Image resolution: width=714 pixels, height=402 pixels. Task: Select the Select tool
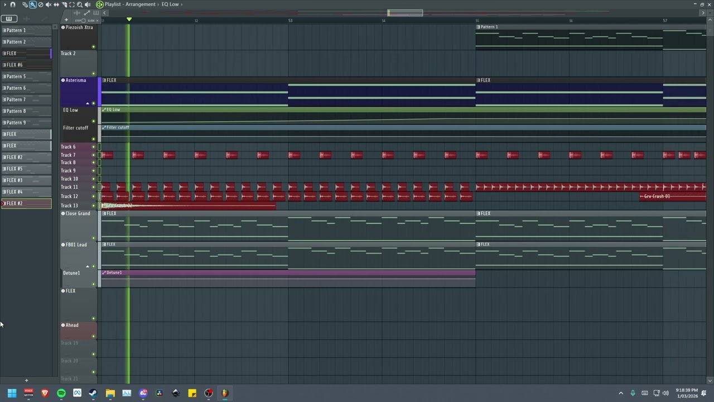point(72,4)
